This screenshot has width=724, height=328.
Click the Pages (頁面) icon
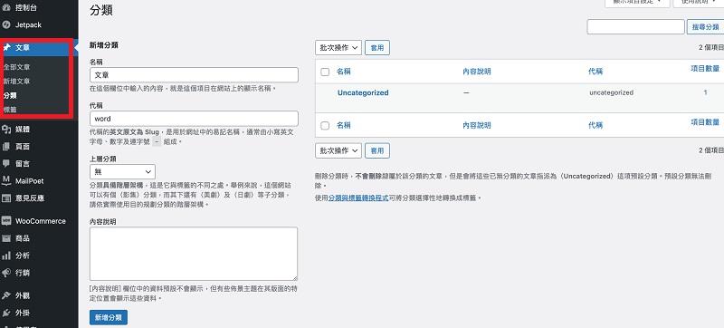click(x=6, y=147)
